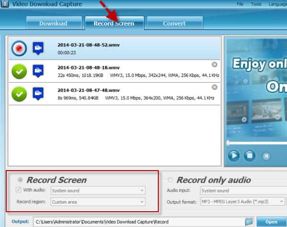
Task: Remove the 2014-03-21-08-48-18.wmv item with its X
Action: point(214,65)
